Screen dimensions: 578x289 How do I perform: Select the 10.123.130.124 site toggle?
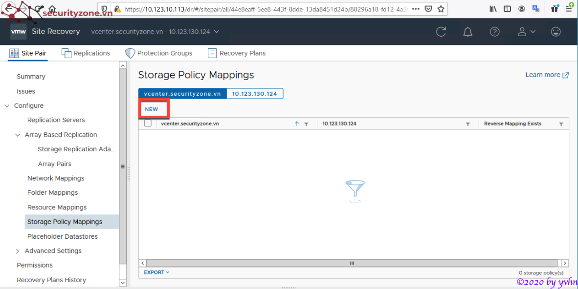tap(254, 94)
